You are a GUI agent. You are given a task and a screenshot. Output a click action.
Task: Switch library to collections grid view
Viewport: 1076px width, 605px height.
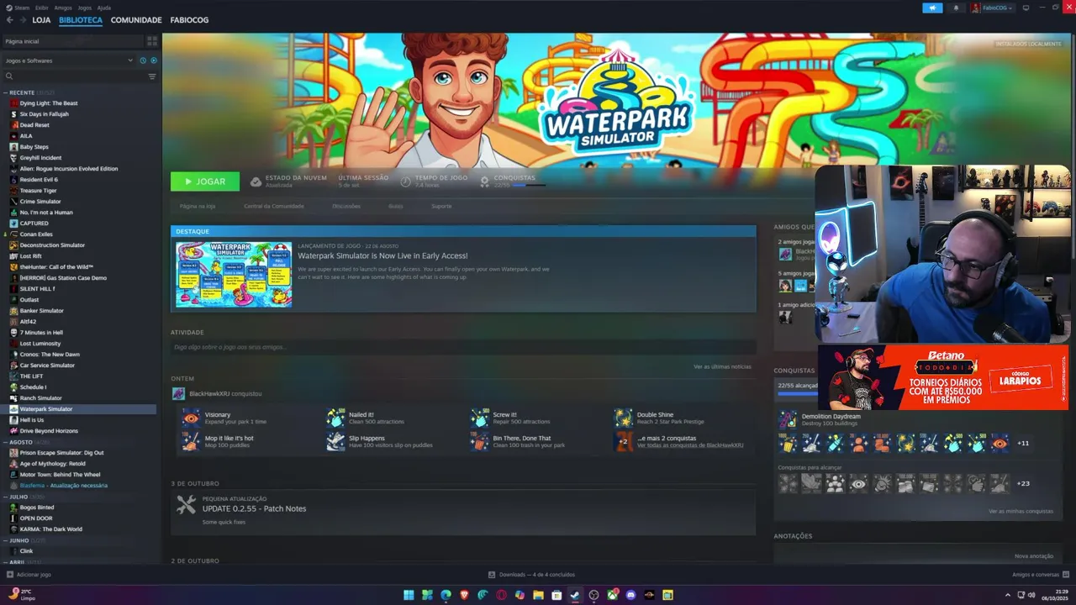point(152,40)
